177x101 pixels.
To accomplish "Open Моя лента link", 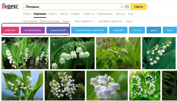I will click(30, 21).
